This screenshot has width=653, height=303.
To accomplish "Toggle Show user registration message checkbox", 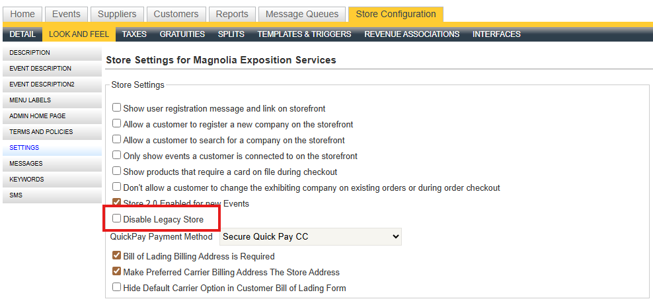I will [117, 108].
